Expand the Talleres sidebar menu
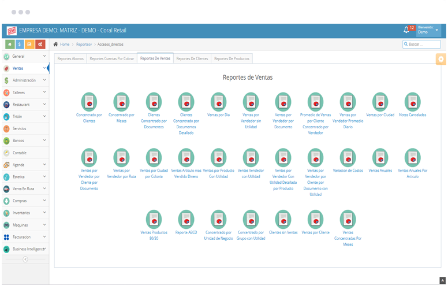 25,92
